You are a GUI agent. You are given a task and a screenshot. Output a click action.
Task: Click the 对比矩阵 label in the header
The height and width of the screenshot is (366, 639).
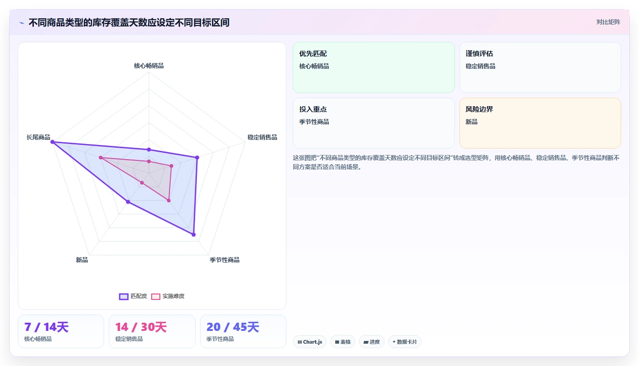point(608,22)
